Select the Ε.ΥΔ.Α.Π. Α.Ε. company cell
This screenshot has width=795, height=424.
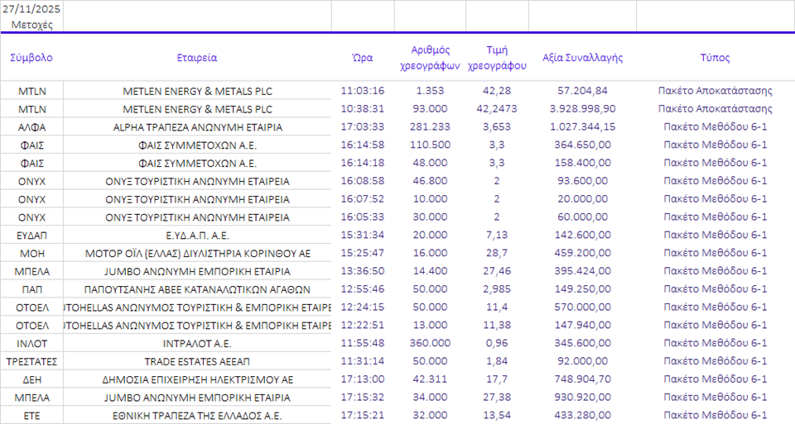197,236
